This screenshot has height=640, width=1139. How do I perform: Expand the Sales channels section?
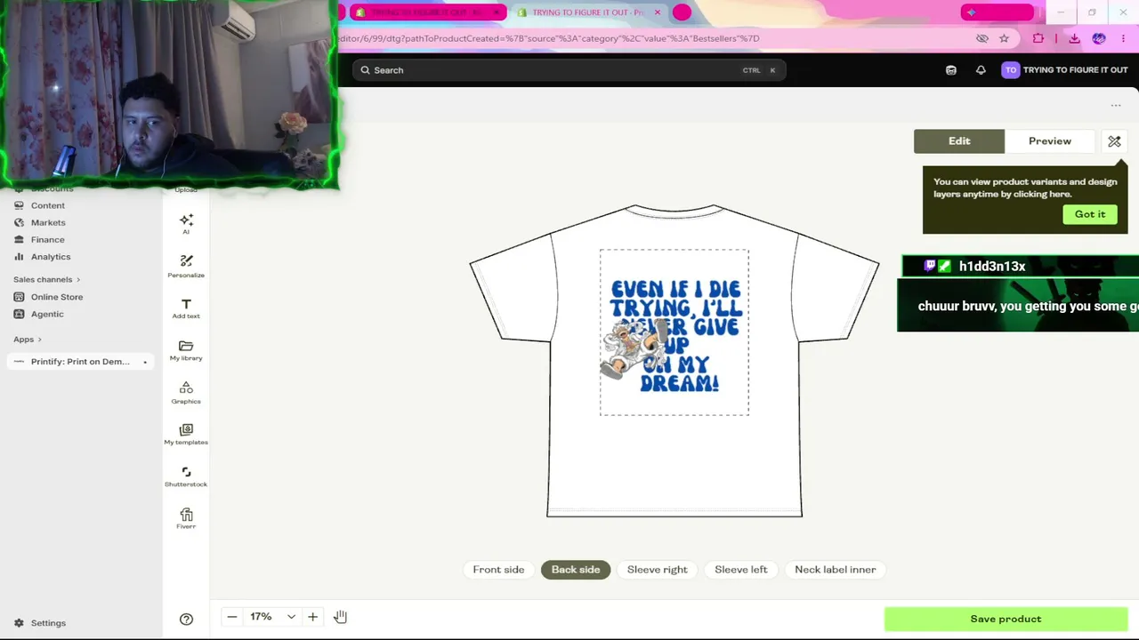pos(46,279)
